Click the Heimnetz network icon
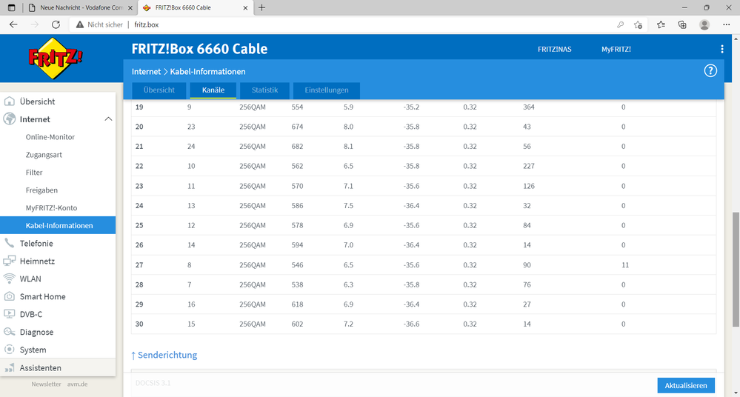The width and height of the screenshot is (740, 397). pyautogui.click(x=9, y=261)
